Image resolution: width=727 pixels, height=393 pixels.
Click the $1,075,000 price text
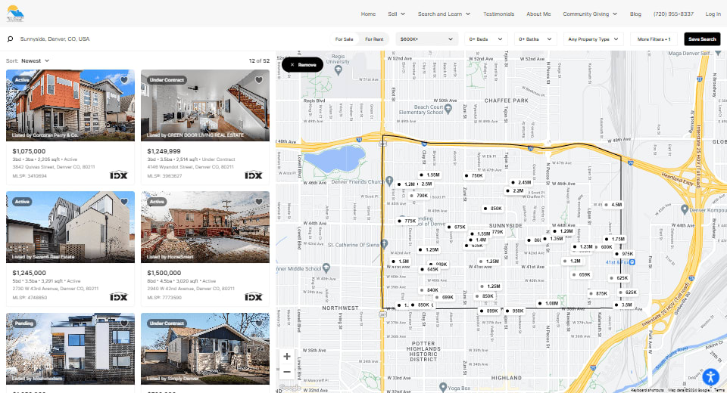pos(29,151)
